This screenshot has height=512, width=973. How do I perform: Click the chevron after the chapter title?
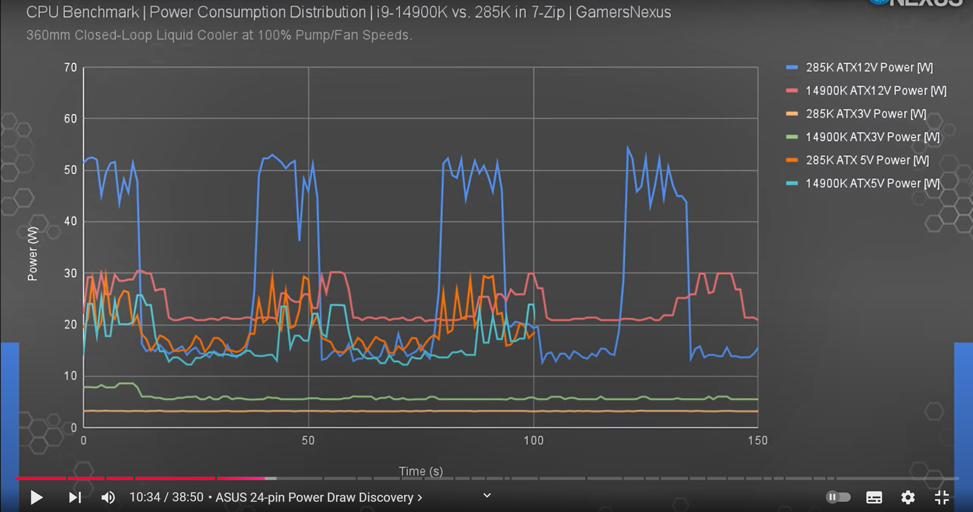click(420, 498)
